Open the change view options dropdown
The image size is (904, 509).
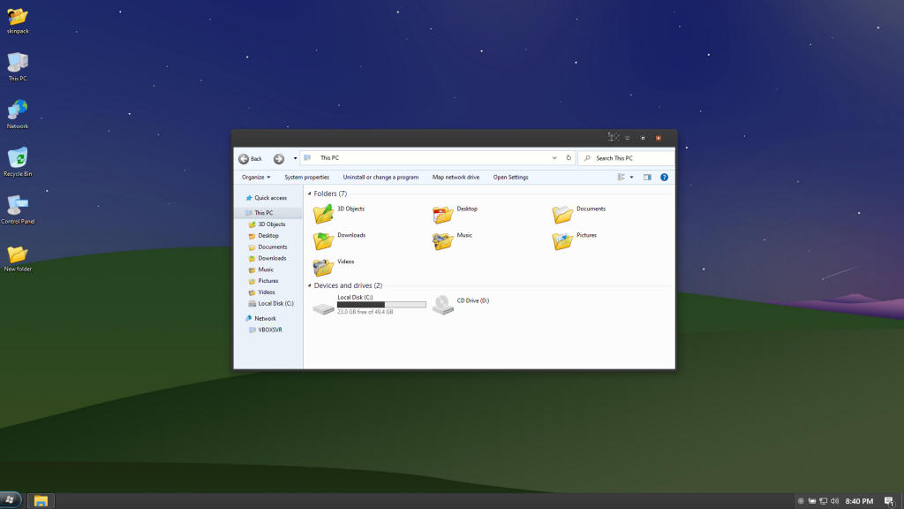631,177
